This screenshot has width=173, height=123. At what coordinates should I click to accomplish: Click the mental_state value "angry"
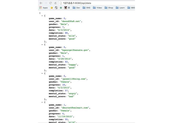72,94
